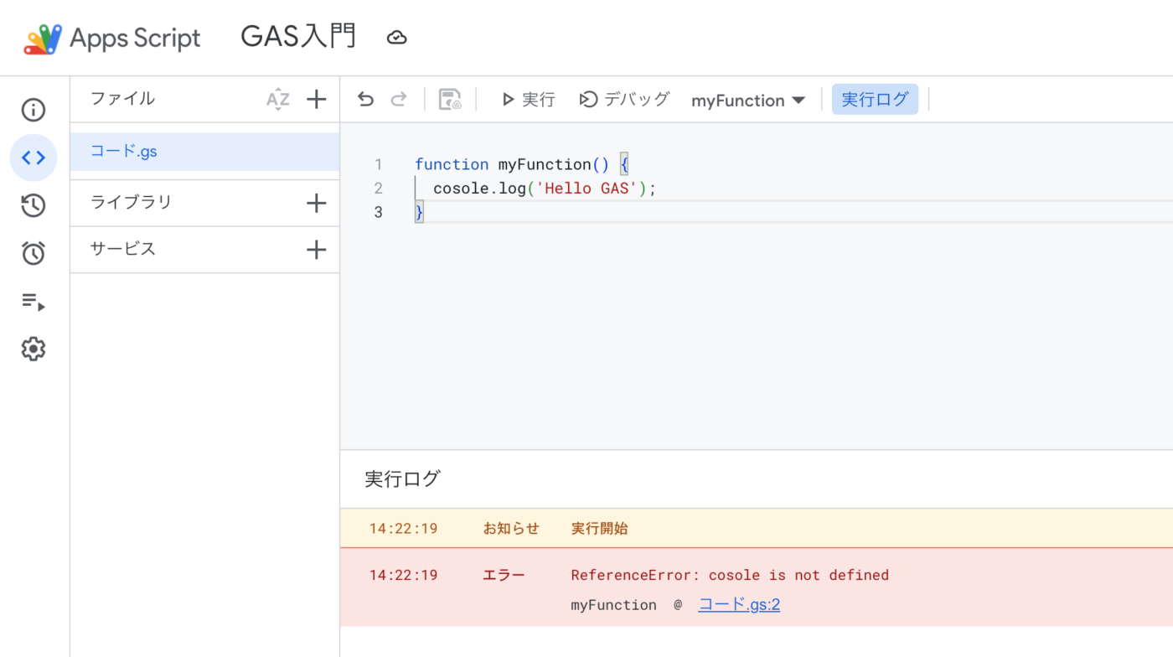Viewport: 1173px width, 657px height.
Task: Select the Editor code icon in sidebar
Action: tap(34, 158)
